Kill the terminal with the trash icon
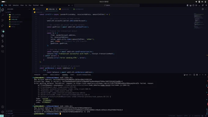 pos(197,75)
